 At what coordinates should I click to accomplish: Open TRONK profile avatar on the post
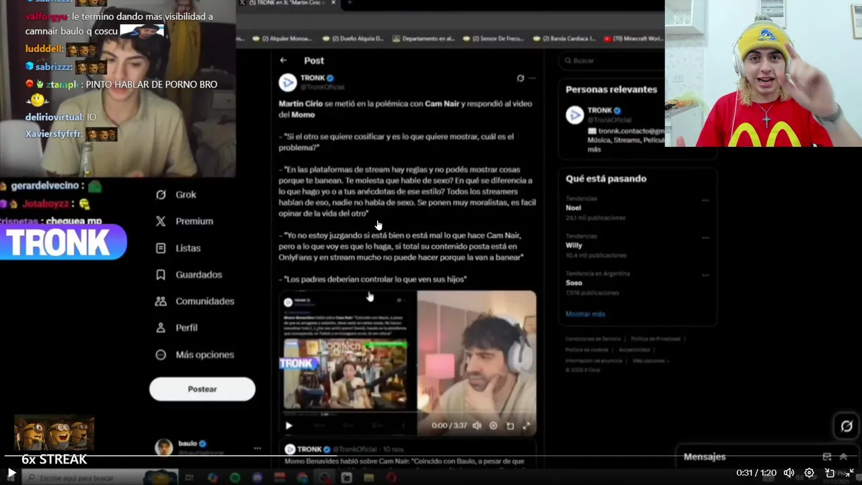coord(288,82)
